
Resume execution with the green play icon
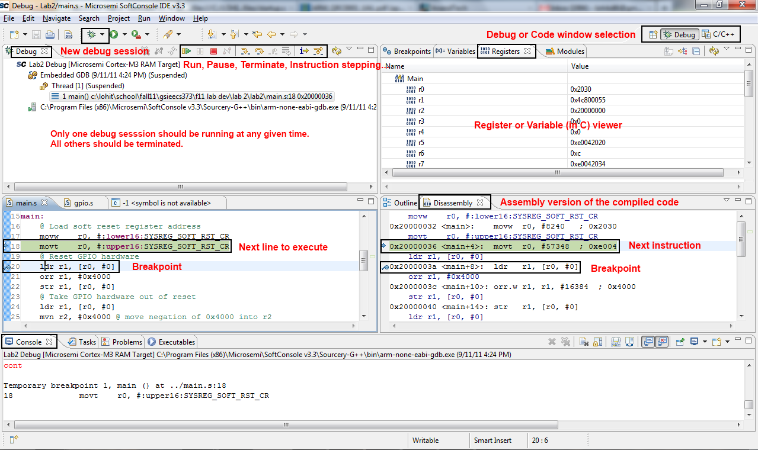click(x=186, y=51)
